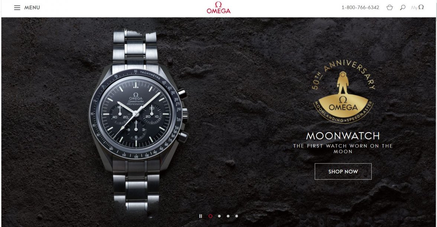Open the shopping basket icon
The width and height of the screenshot is (437, 227).
click(389, 7)
